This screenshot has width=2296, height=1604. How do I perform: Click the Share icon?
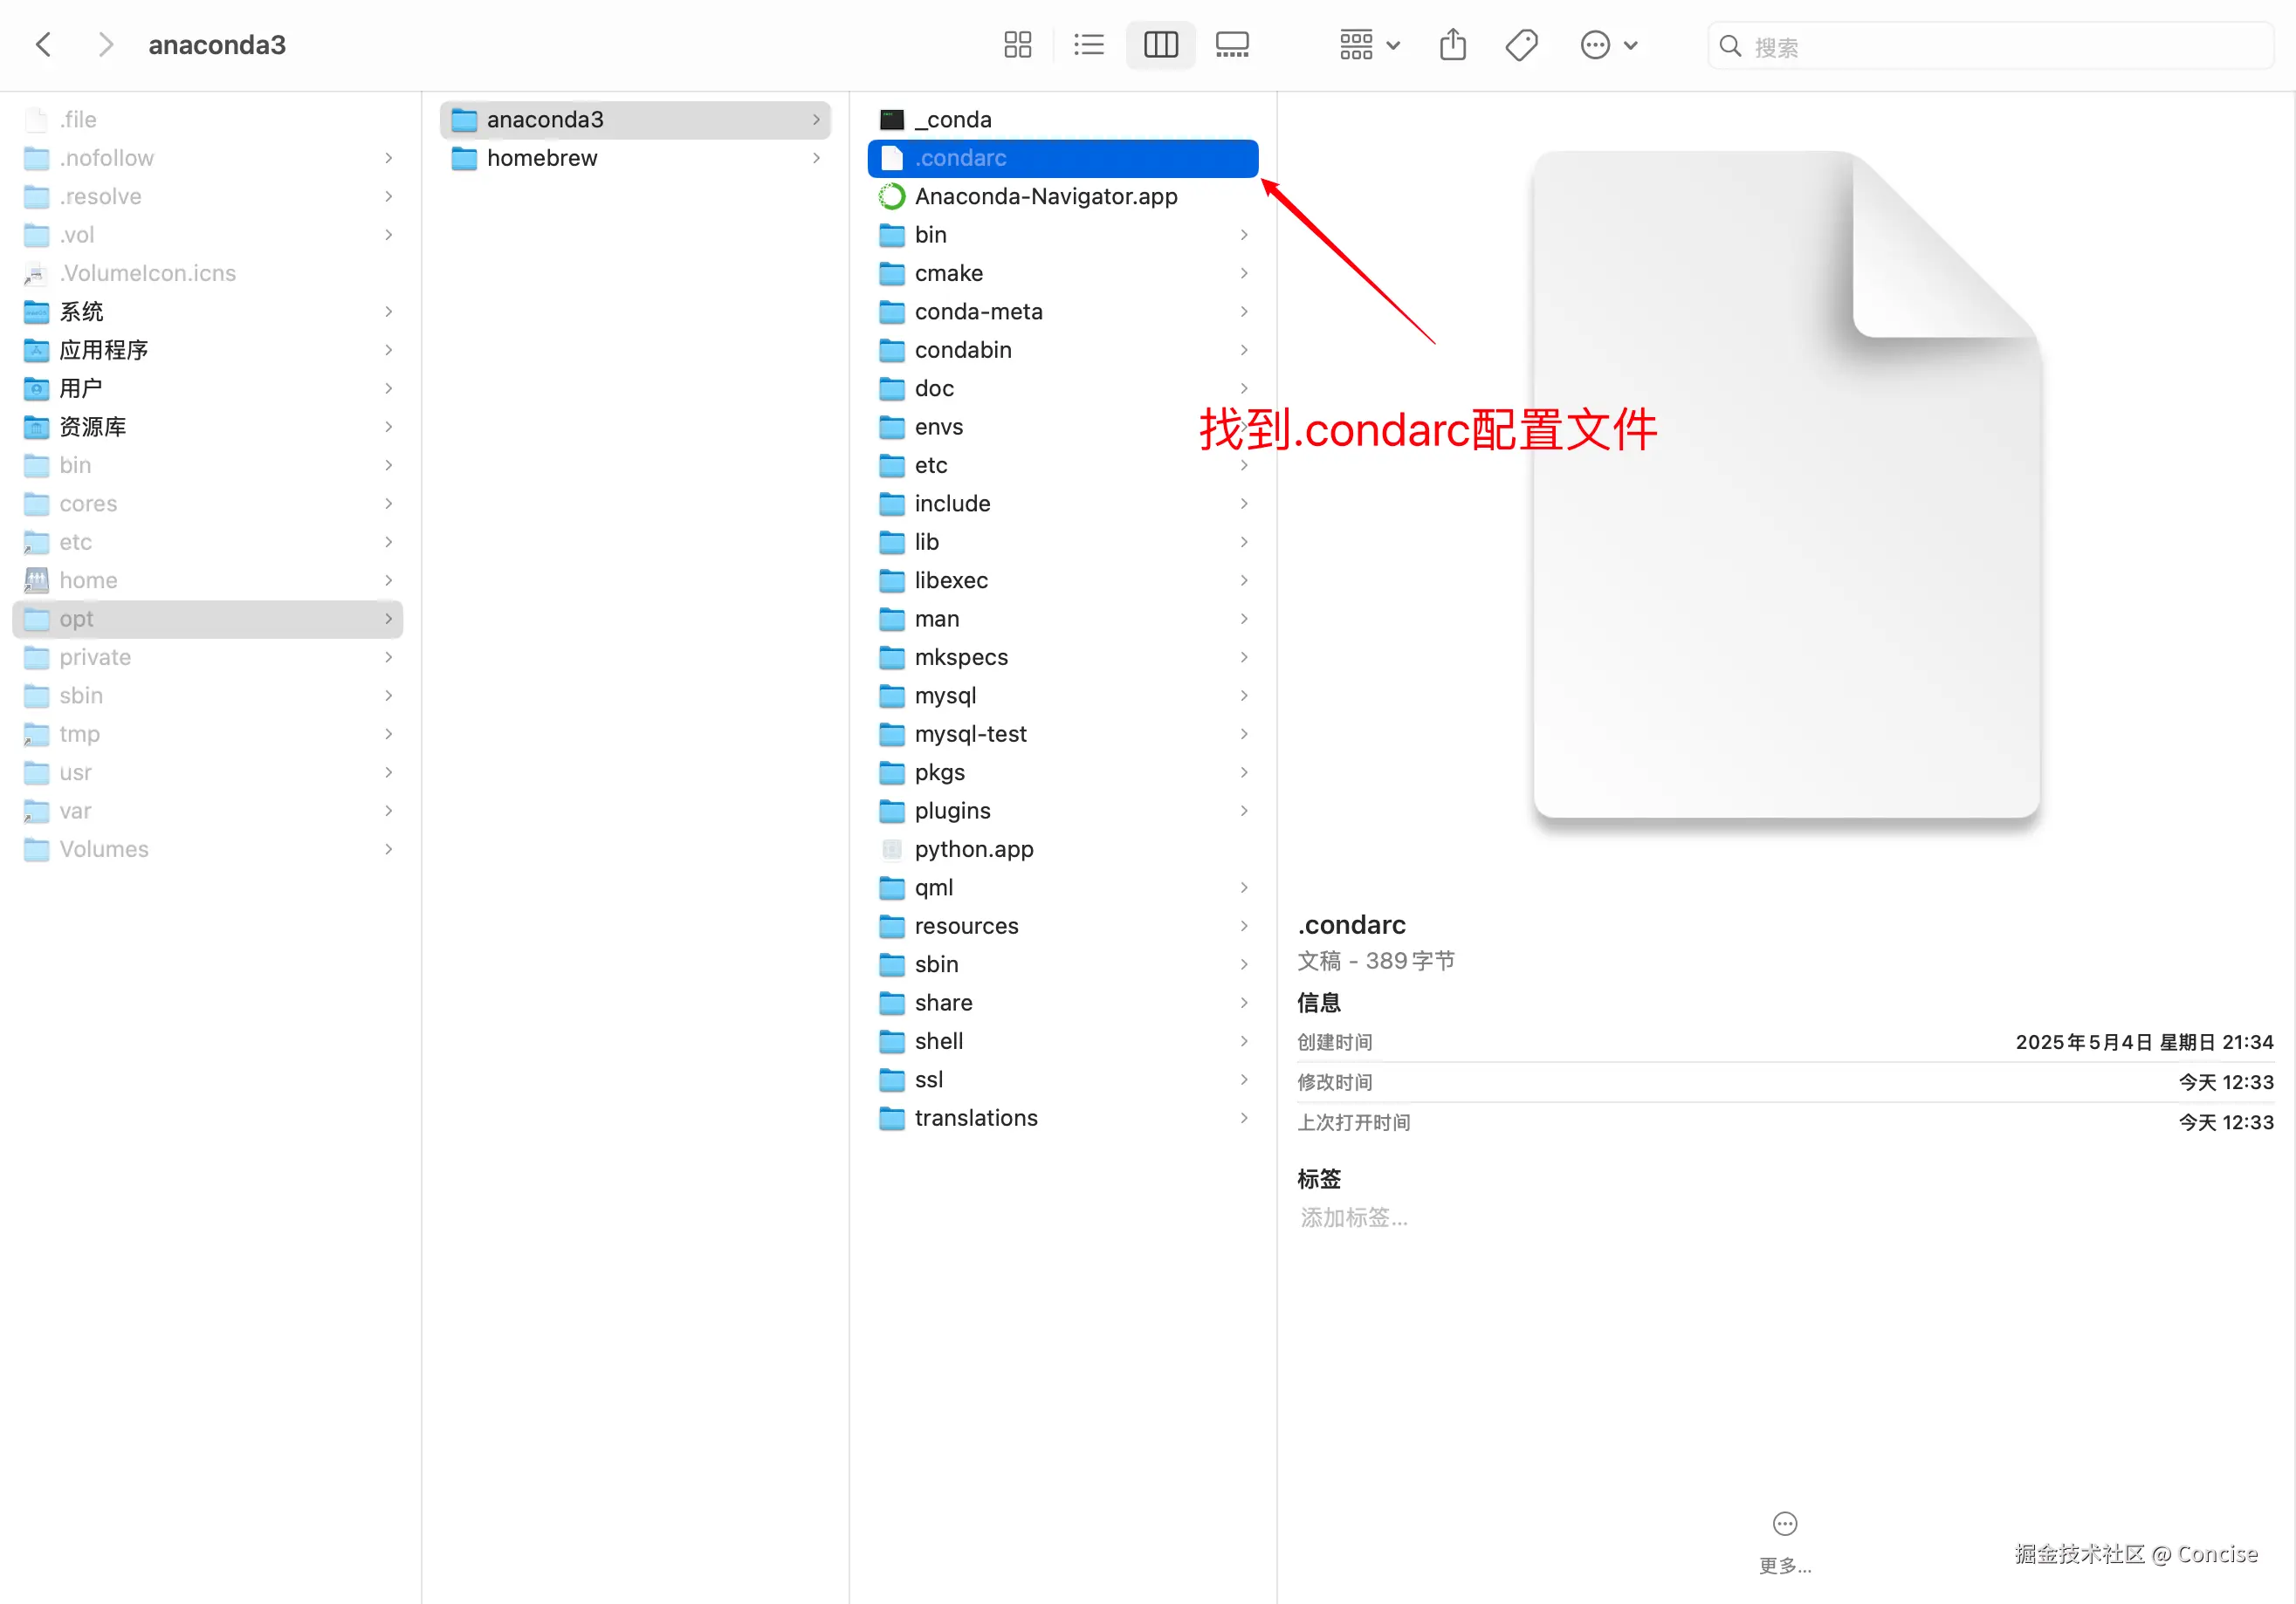pyautogui.click(x=1452, y=45)
